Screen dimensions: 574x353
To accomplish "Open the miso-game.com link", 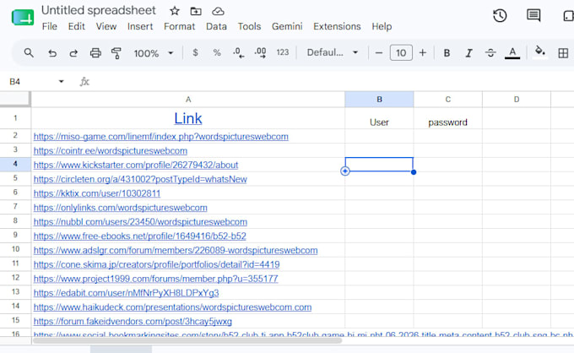I will click(x=161, y=137).
